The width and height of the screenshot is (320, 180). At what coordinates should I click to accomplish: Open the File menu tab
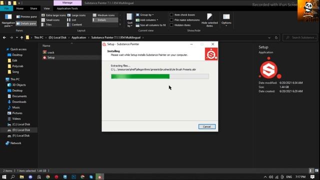[x=6, y=8]
